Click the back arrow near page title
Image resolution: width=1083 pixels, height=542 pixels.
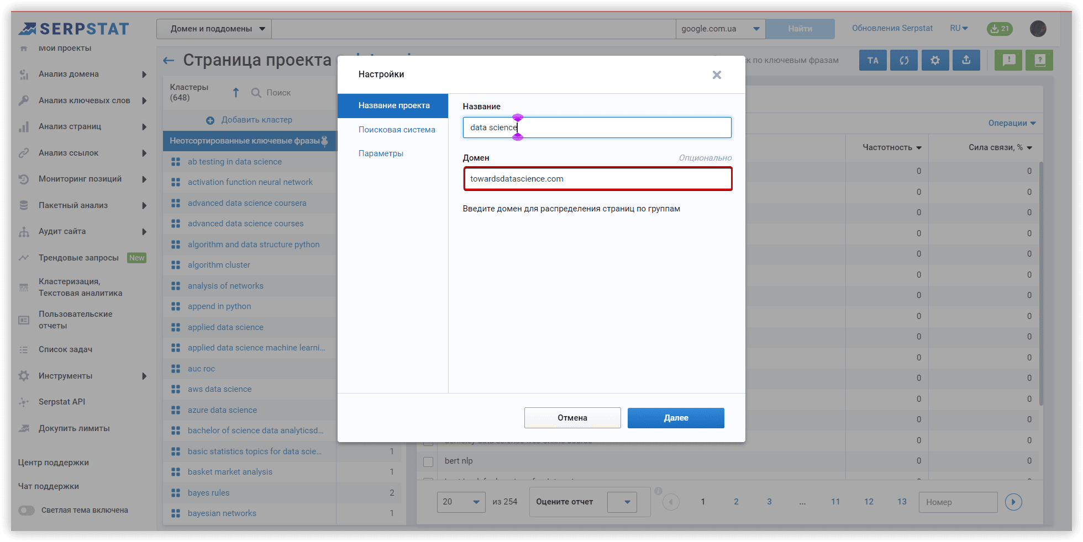tap(169, 60)
